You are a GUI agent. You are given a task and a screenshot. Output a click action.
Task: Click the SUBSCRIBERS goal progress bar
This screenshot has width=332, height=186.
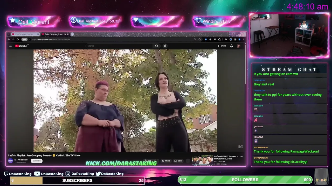point(77,180)
